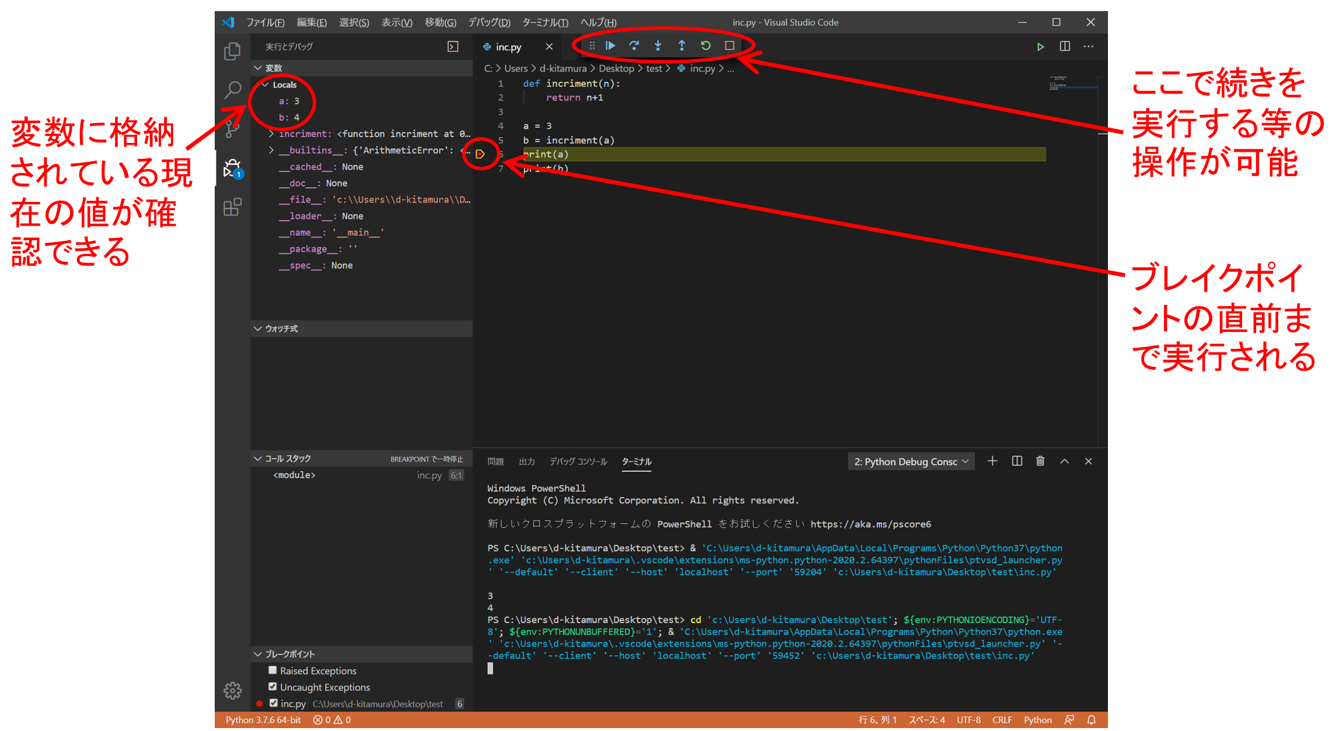Screen dimensions: 1332x731
Task: Open feedback icon in status bar
Action: (1069, 720)
